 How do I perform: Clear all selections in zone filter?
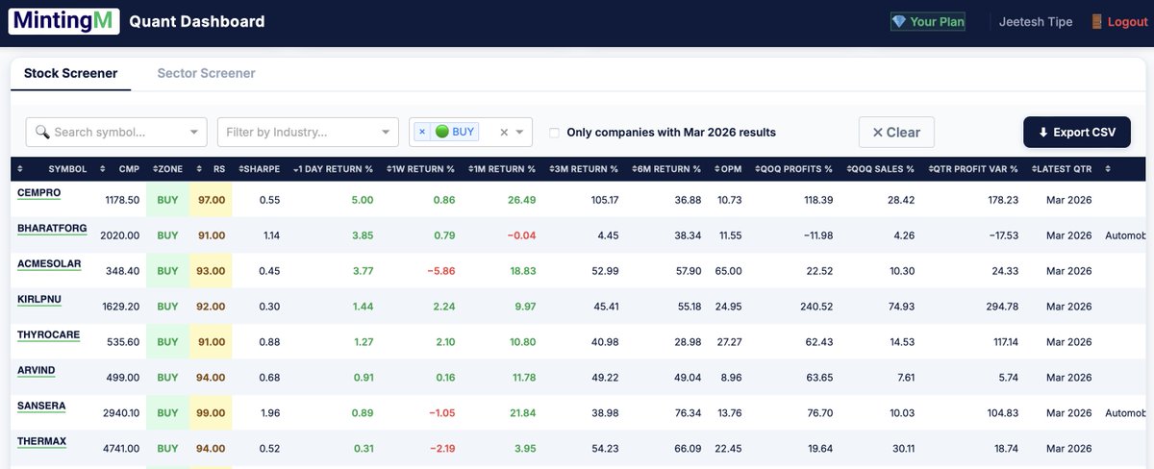[x=504, y=132]
